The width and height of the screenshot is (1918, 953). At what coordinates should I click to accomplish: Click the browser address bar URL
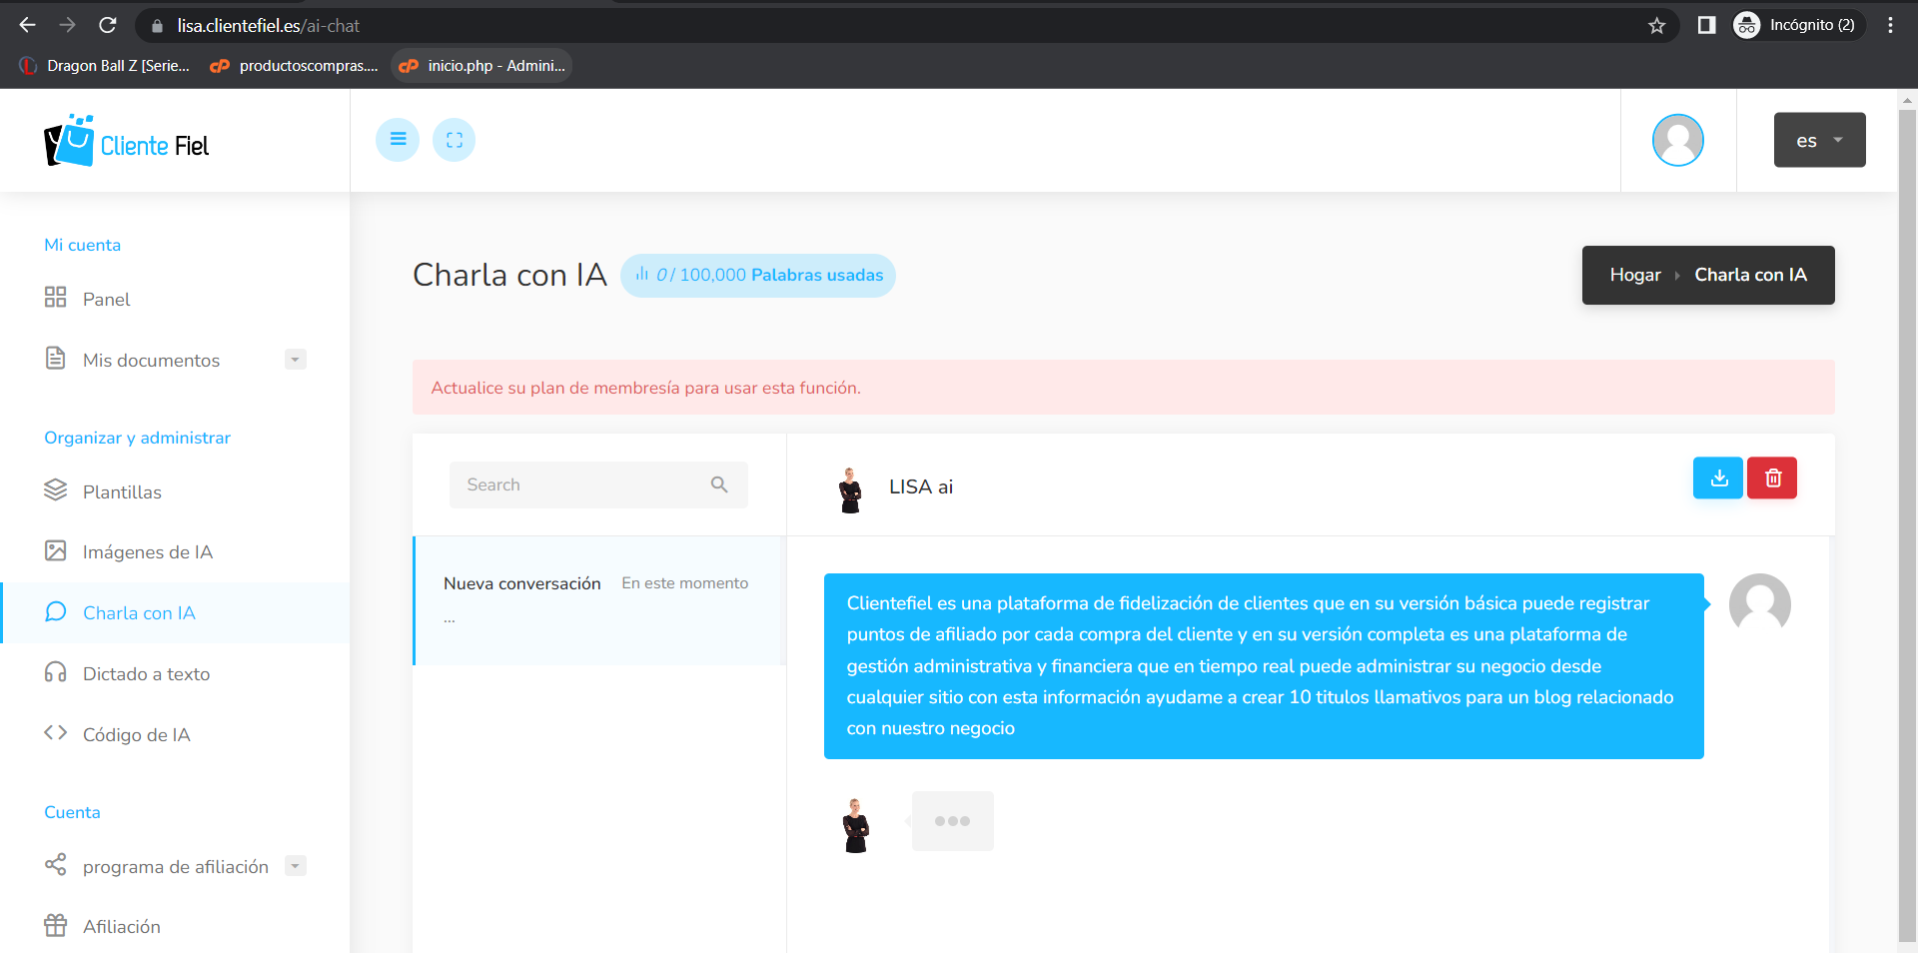click(268, 26)
